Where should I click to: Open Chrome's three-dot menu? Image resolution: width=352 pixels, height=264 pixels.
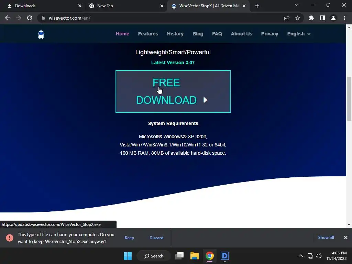344,18
